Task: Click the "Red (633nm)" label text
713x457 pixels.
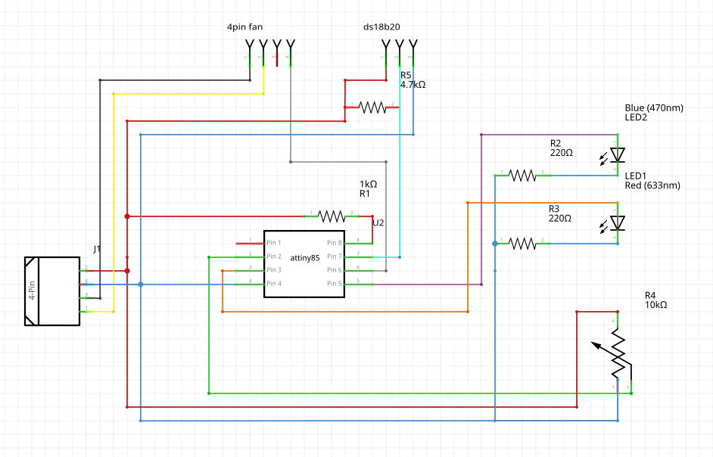Action: pyautogui.click(x=652, y=185)
